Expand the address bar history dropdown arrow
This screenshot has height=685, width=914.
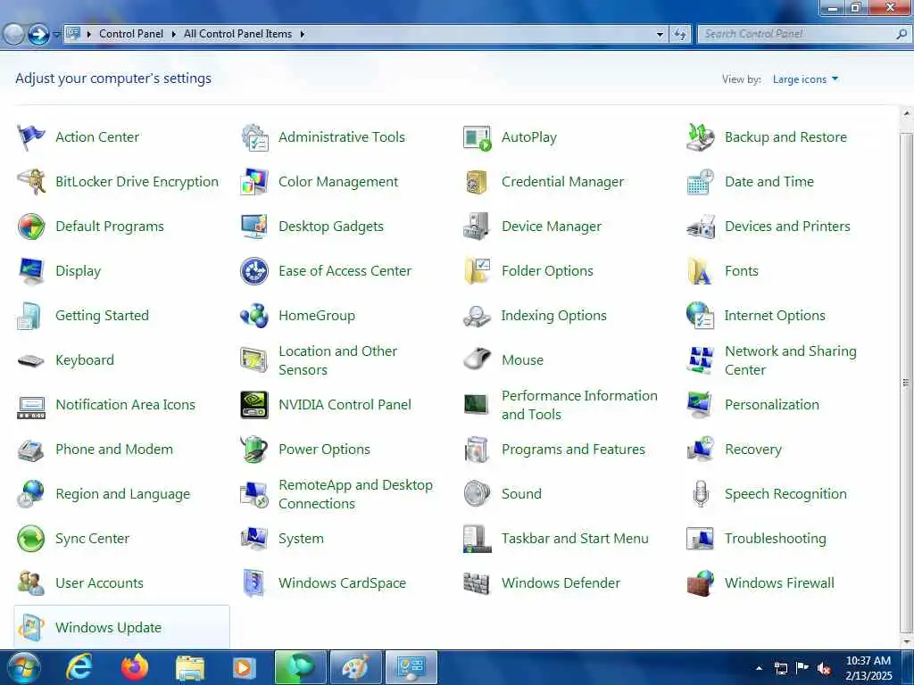[660, 35]
